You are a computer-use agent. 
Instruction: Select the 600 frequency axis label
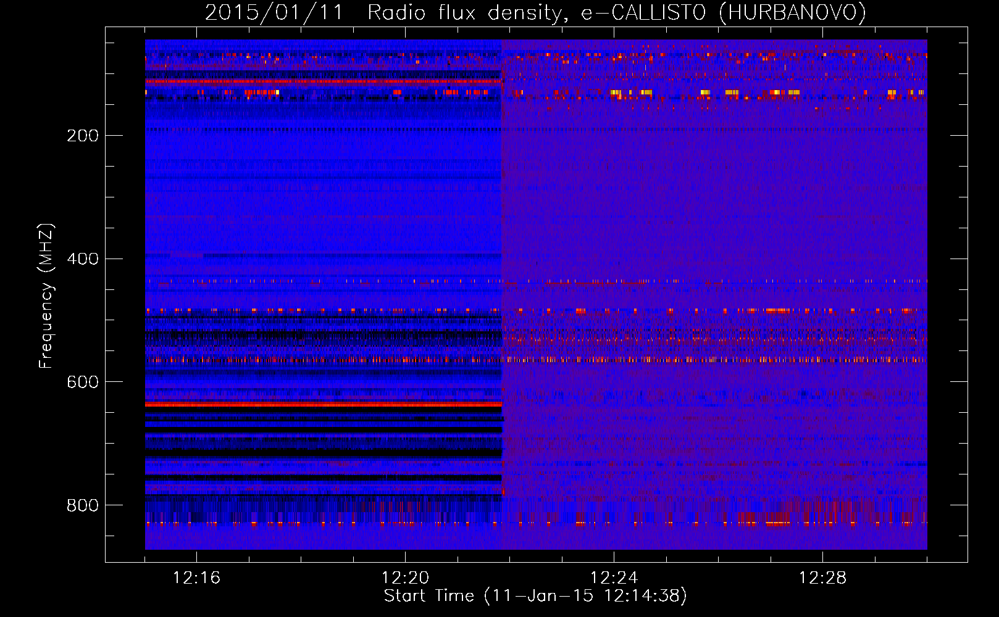pos(83,383)
